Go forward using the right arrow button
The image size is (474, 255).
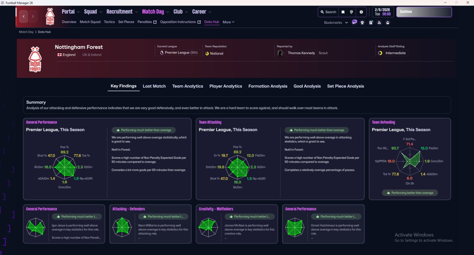tap(33, 16)
